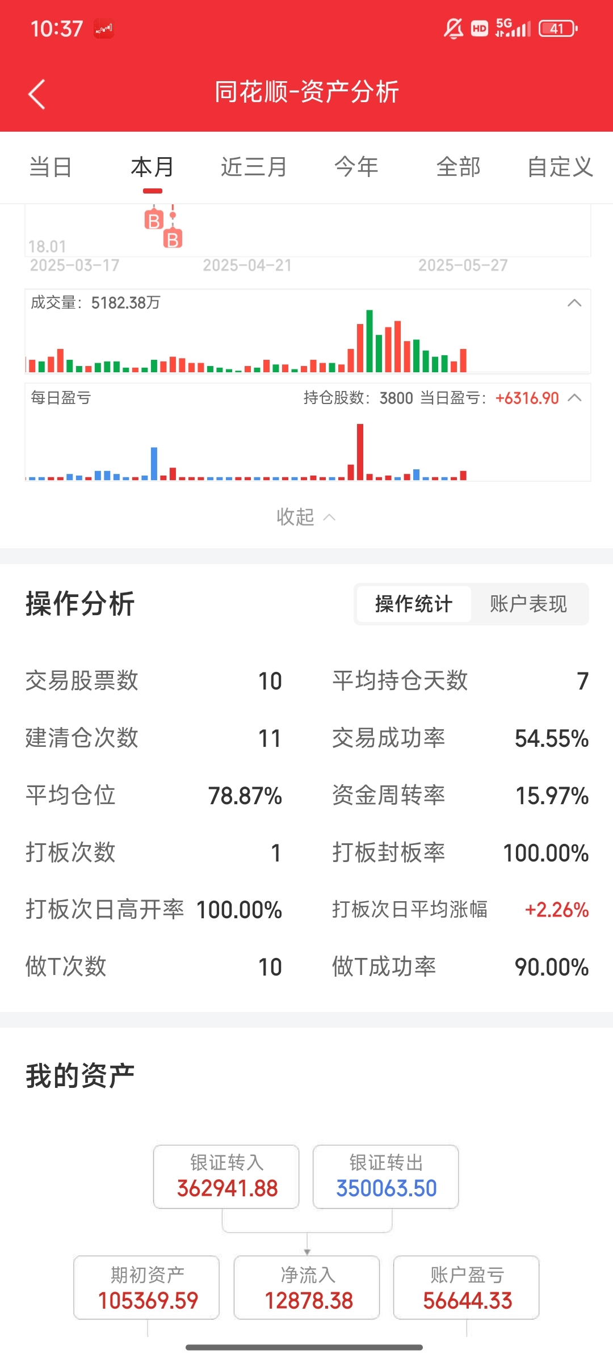Tap the red app notification icon beside clock
The width and height of the screenshot is (613, 1362).
104,28
